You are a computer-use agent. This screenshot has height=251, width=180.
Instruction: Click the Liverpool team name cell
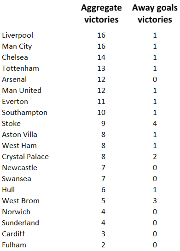tap(17, 35)
